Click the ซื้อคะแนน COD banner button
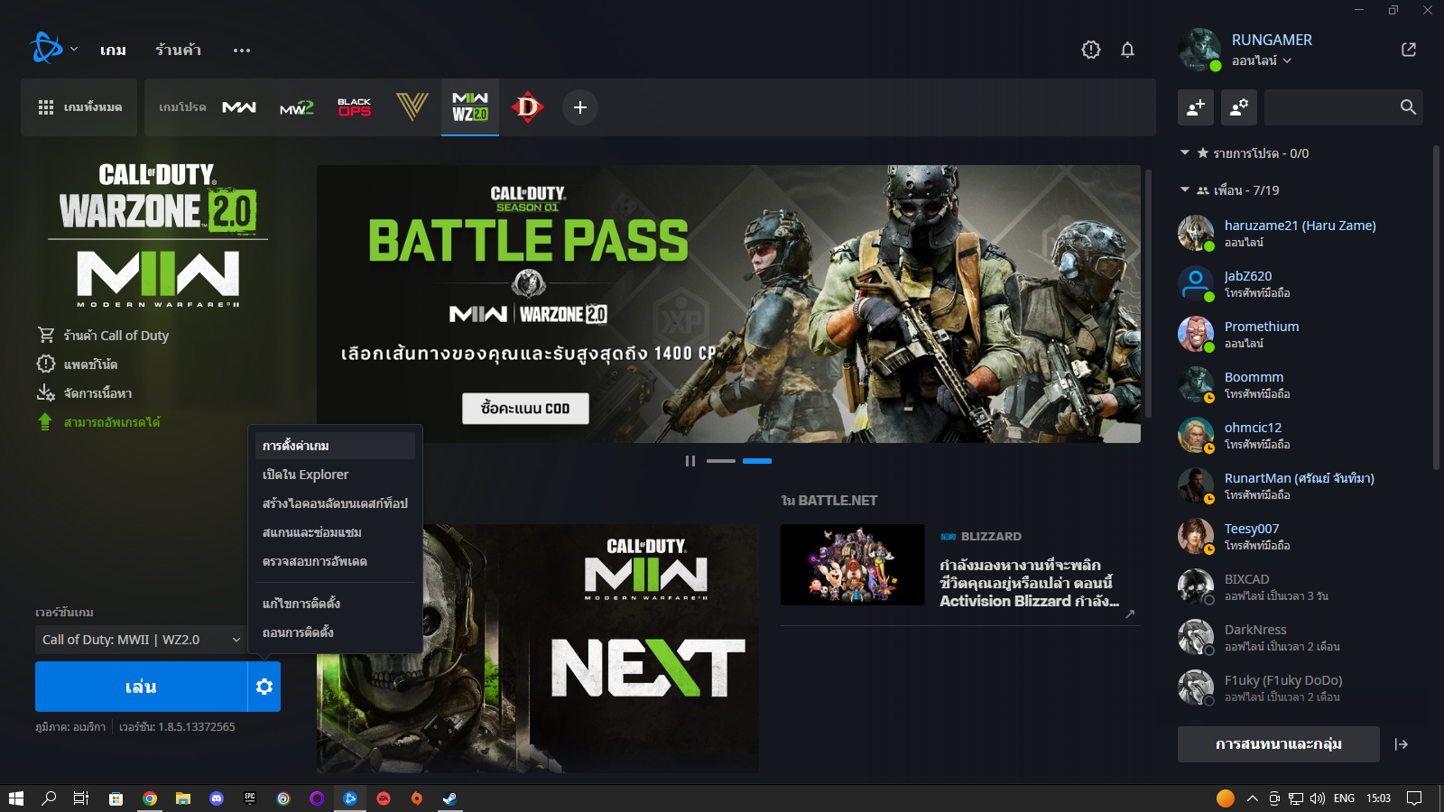The height and width of the screenshot is (812, 1444). tap(525, 409)
